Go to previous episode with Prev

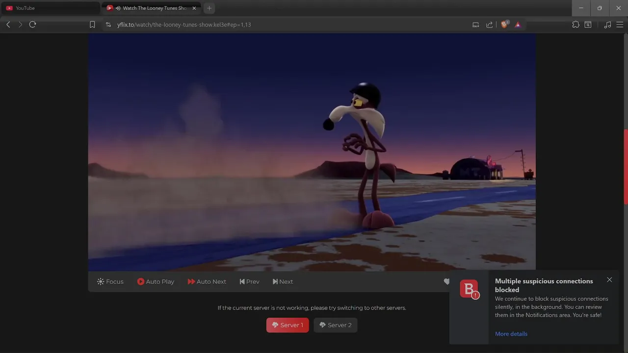click(249, 281)
